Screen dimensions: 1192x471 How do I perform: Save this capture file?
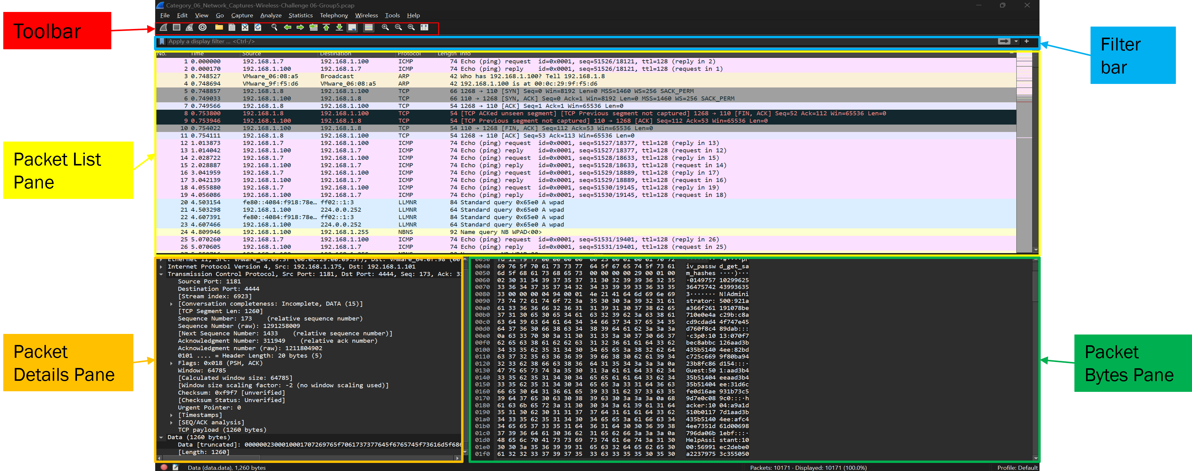[x=232, y=28]
